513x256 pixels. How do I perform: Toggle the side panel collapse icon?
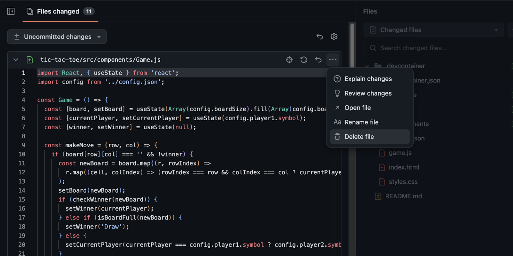point(11,12)
